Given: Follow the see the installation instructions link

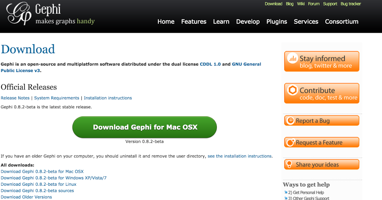Looking at the screenshot, I should (240, 156).
